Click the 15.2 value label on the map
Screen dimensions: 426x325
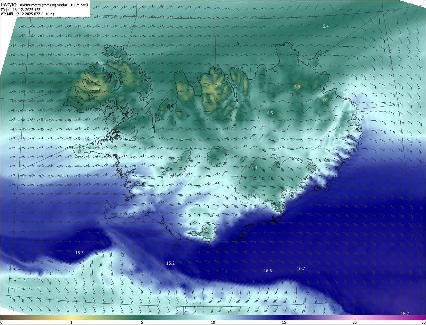(170, 263)
